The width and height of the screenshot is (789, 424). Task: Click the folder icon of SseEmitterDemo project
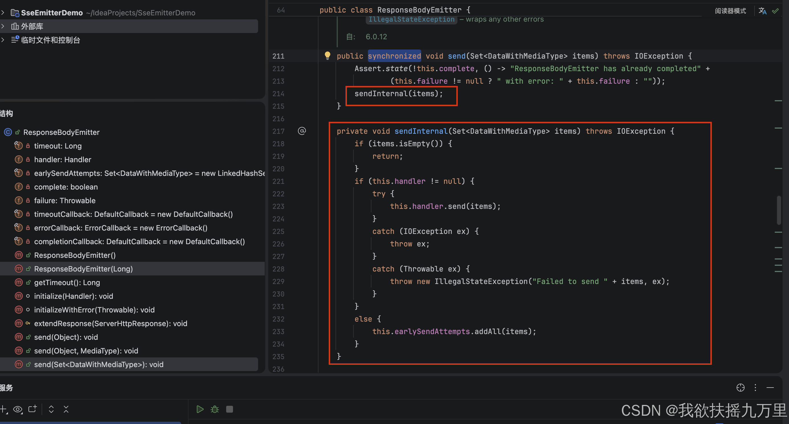click(15, 13)
